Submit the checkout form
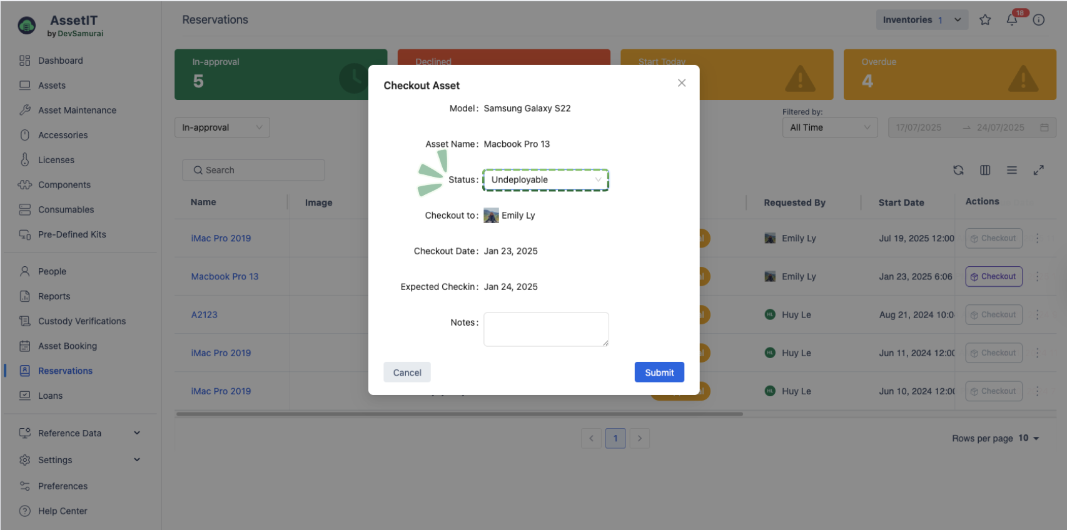 (x=659, y=372)
